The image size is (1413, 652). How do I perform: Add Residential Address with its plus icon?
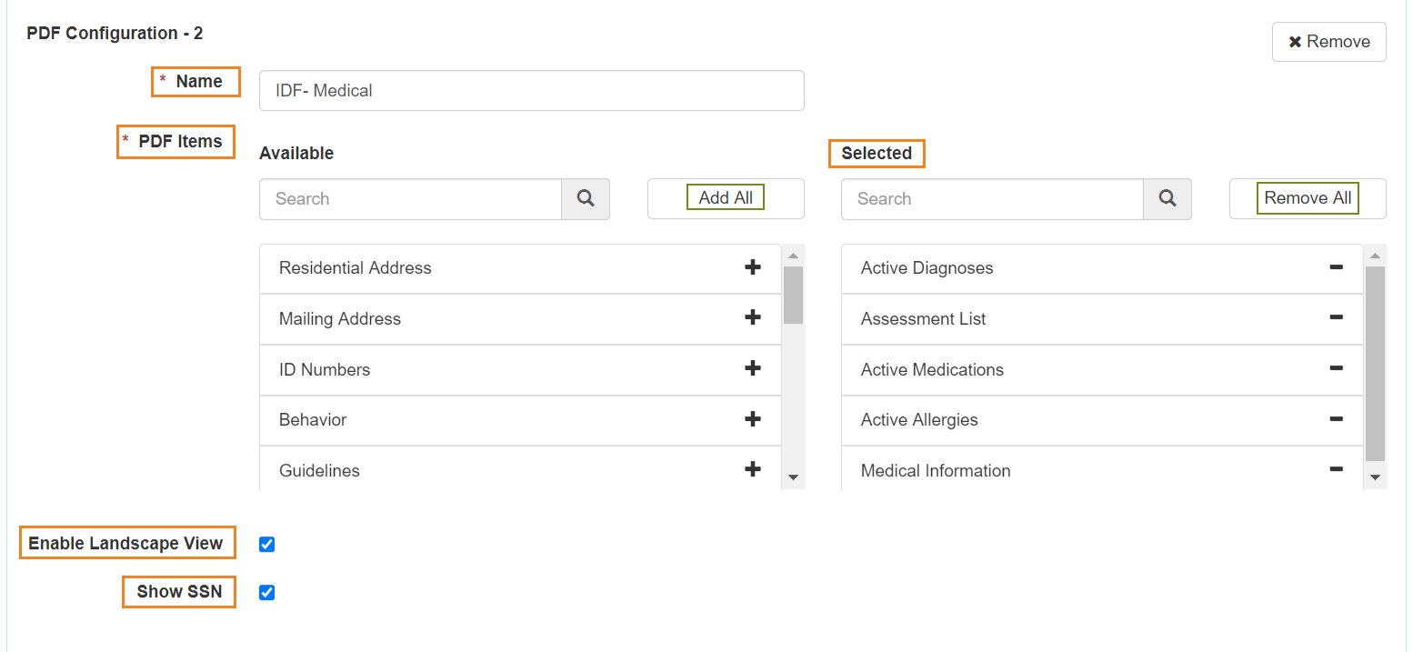pos(753,267)
